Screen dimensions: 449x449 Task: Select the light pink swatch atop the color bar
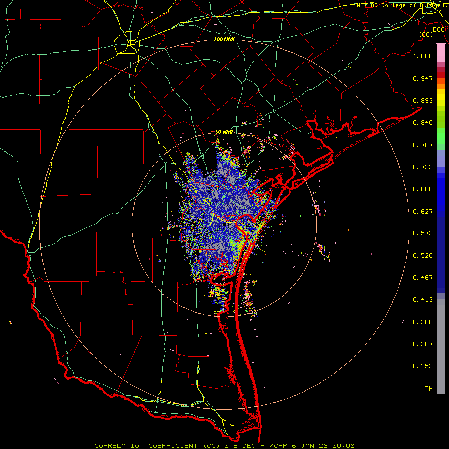pos(441,53)
